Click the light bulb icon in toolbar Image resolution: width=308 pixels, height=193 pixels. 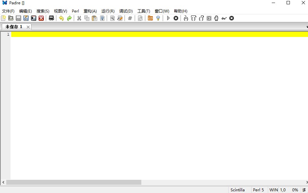[x=158, y=18]
